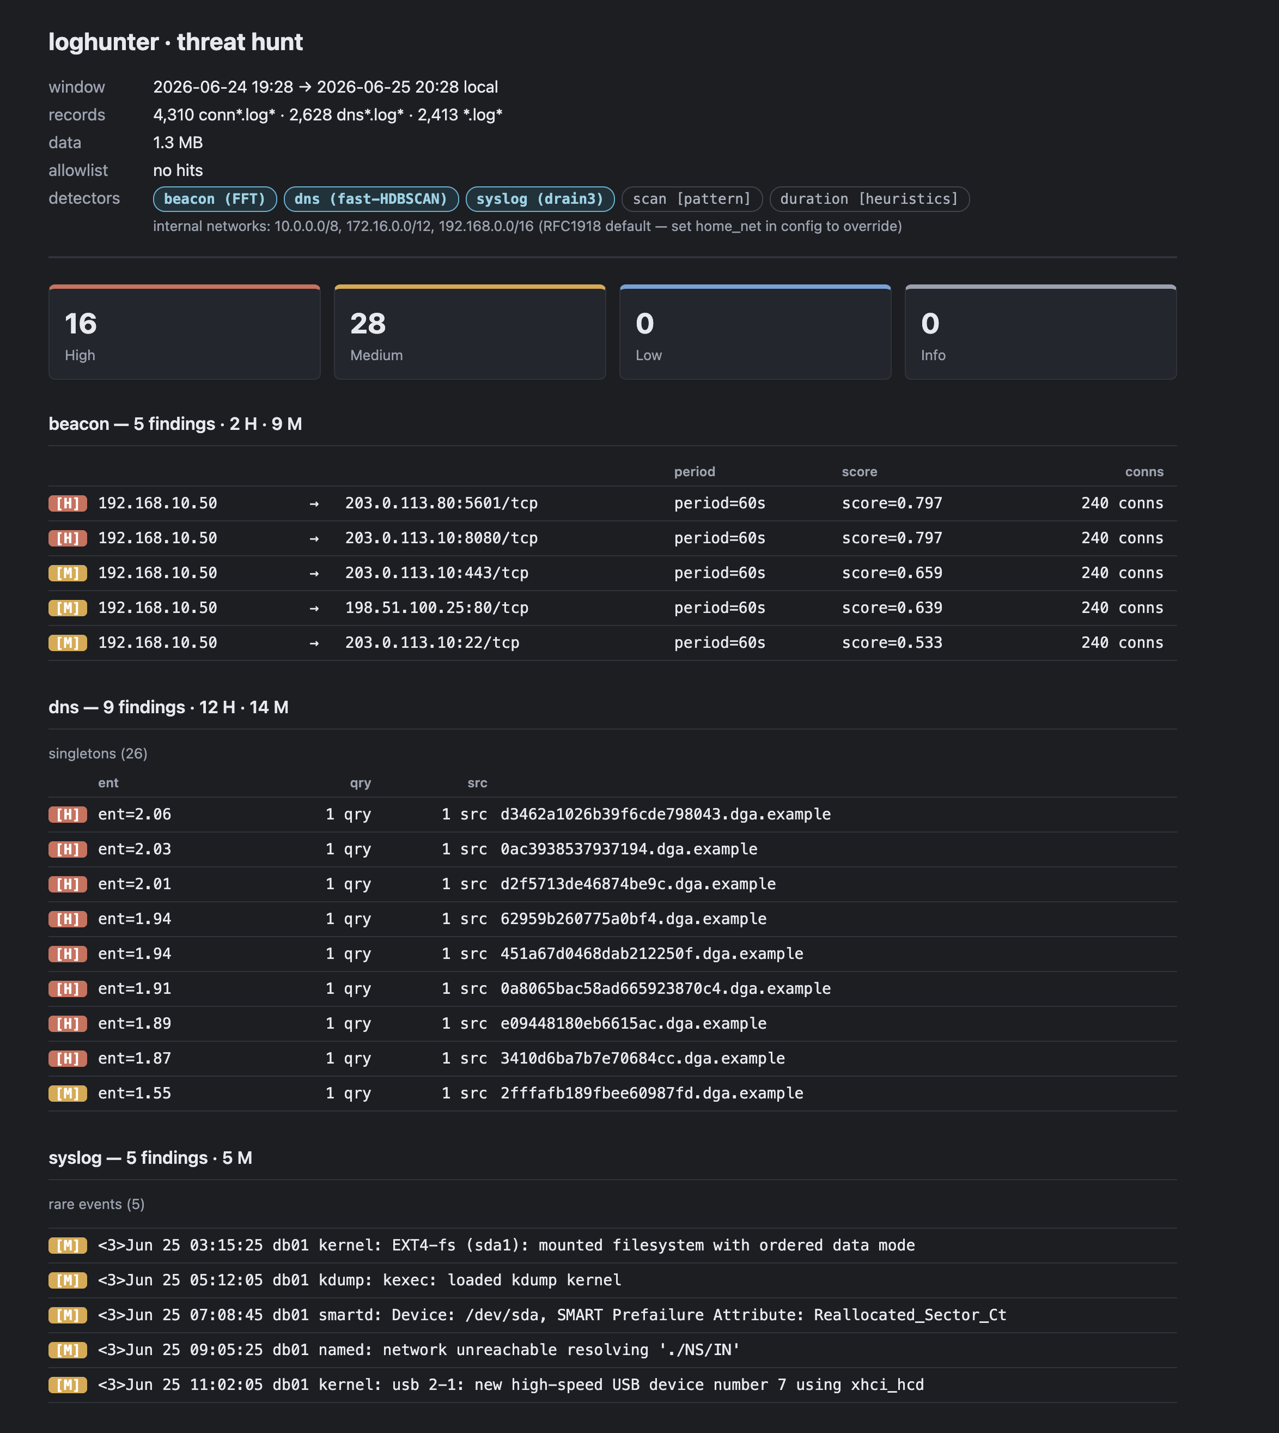Click the singletons (26) subheading

(x=98, y=754)
